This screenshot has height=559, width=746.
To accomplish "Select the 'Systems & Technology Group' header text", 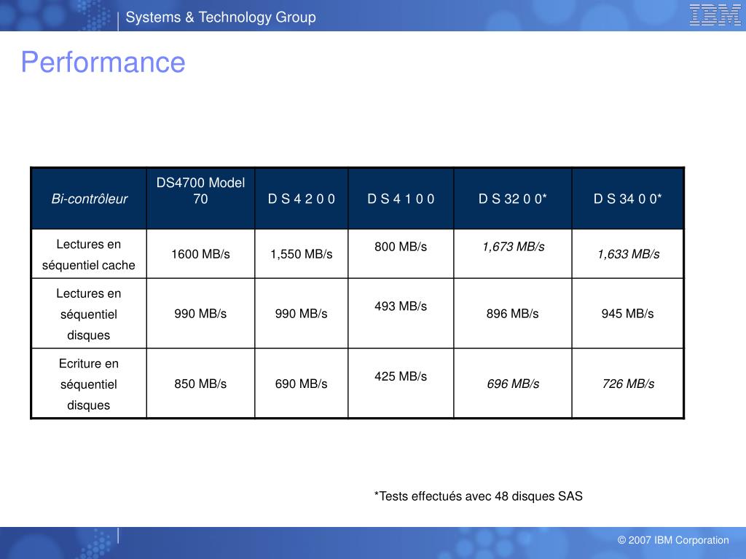I will (x=221, y=17).
